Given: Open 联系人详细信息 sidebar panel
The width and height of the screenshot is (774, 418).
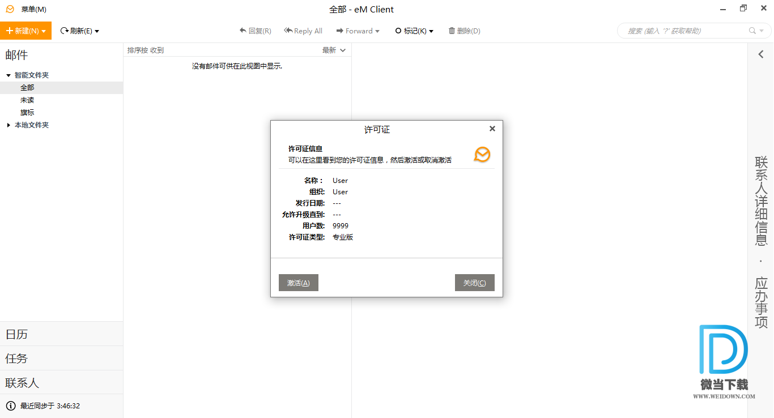Looking at the screenshot, I should click(x=761, y=201).
